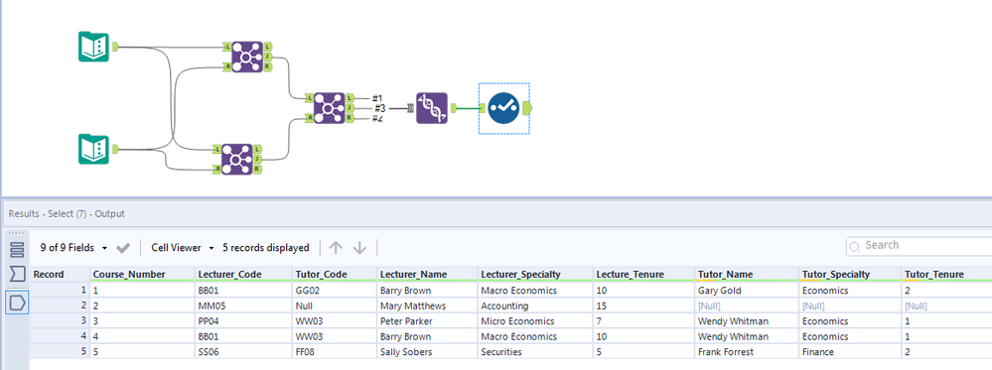Select the middle Join tool
The width and height of the screenshot is (992, 370).
pos(329,108)
